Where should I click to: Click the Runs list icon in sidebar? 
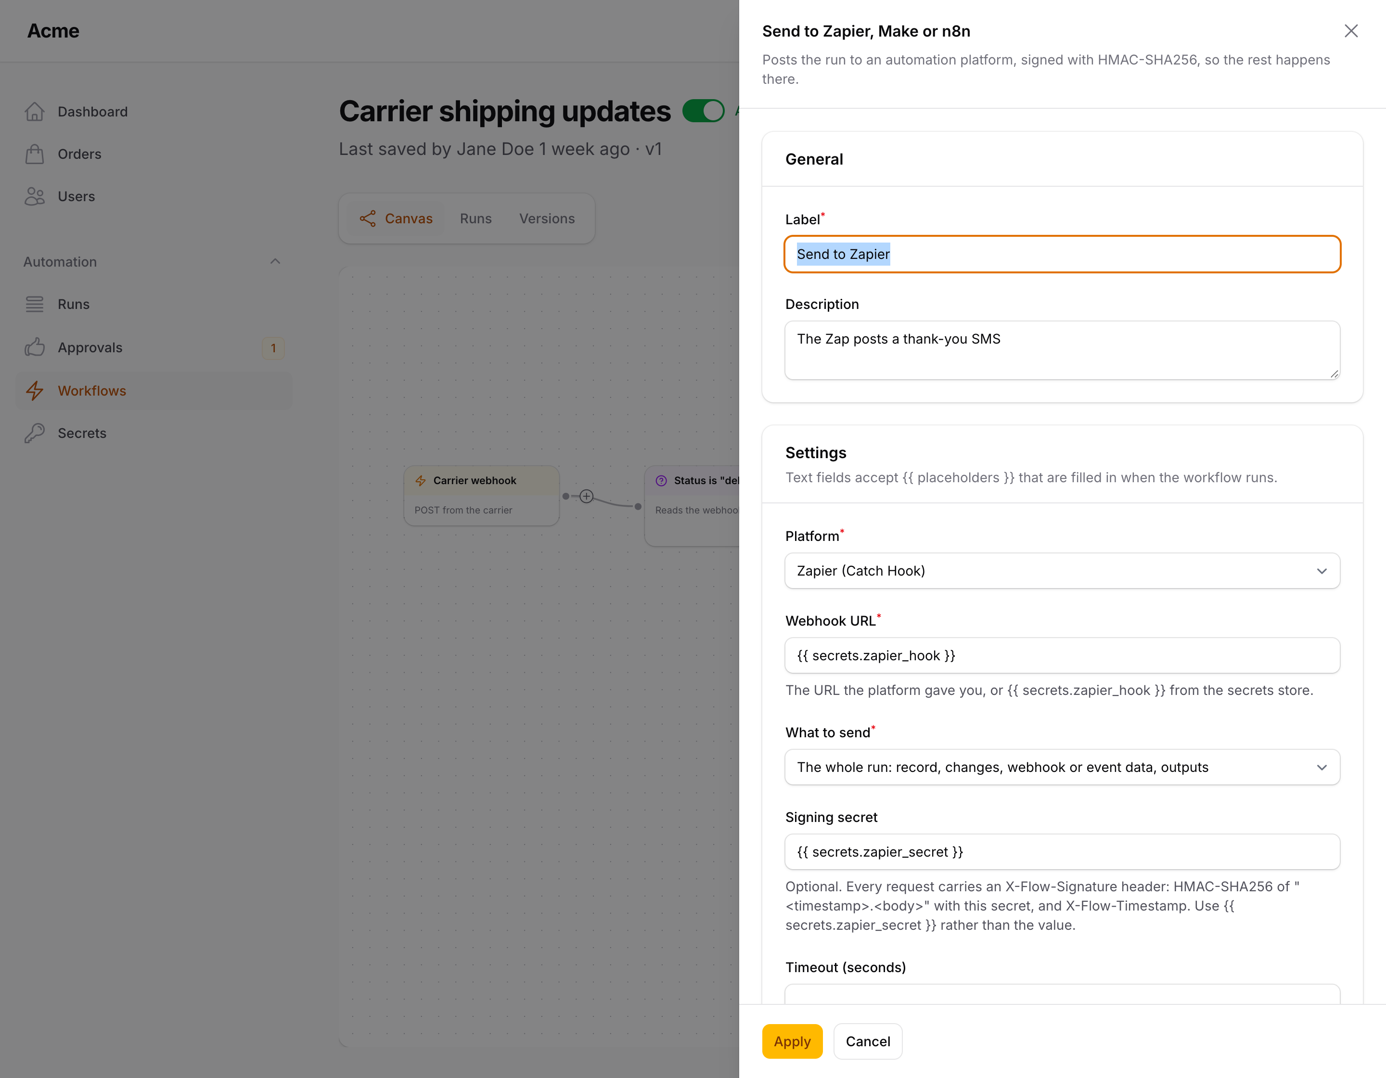coord(35,305)
